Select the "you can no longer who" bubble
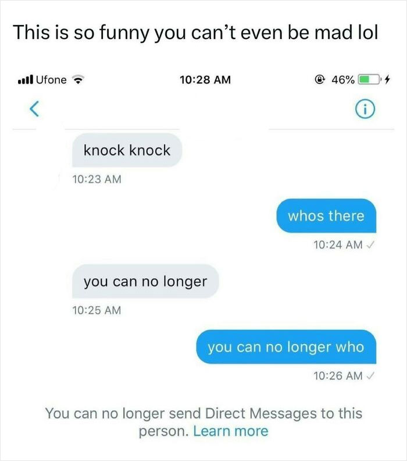 click(286, 347)
